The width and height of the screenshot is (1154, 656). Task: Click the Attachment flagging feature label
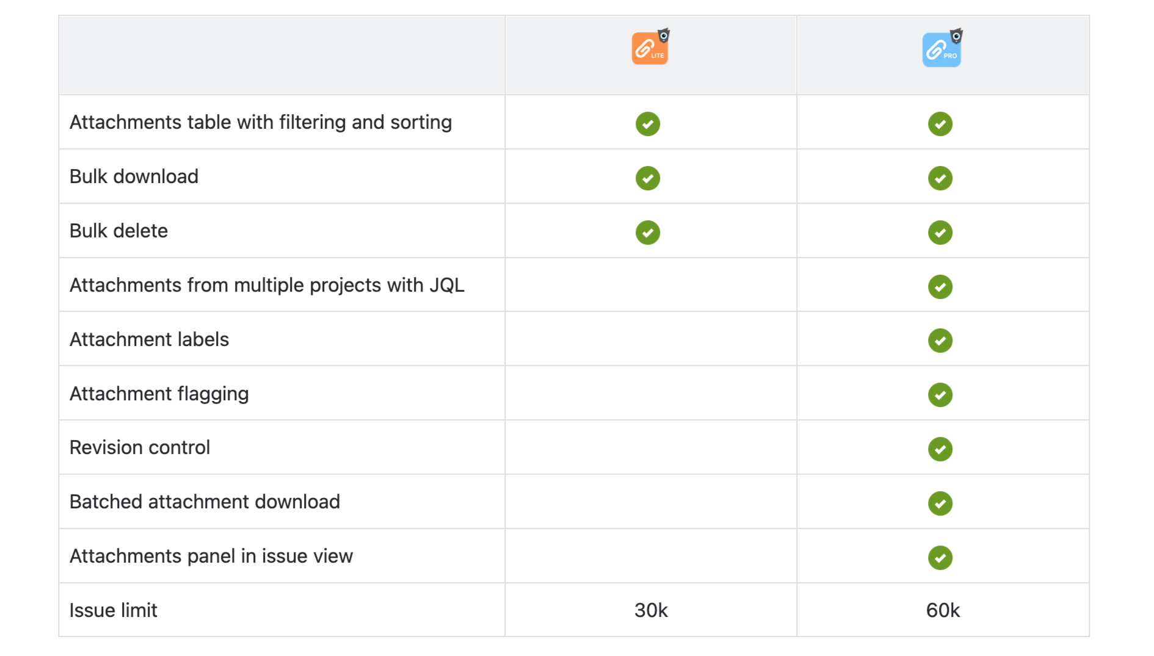[159, 394]
